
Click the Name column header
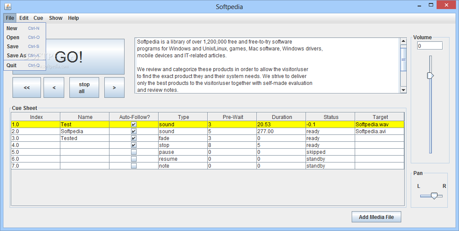point(85,117)
